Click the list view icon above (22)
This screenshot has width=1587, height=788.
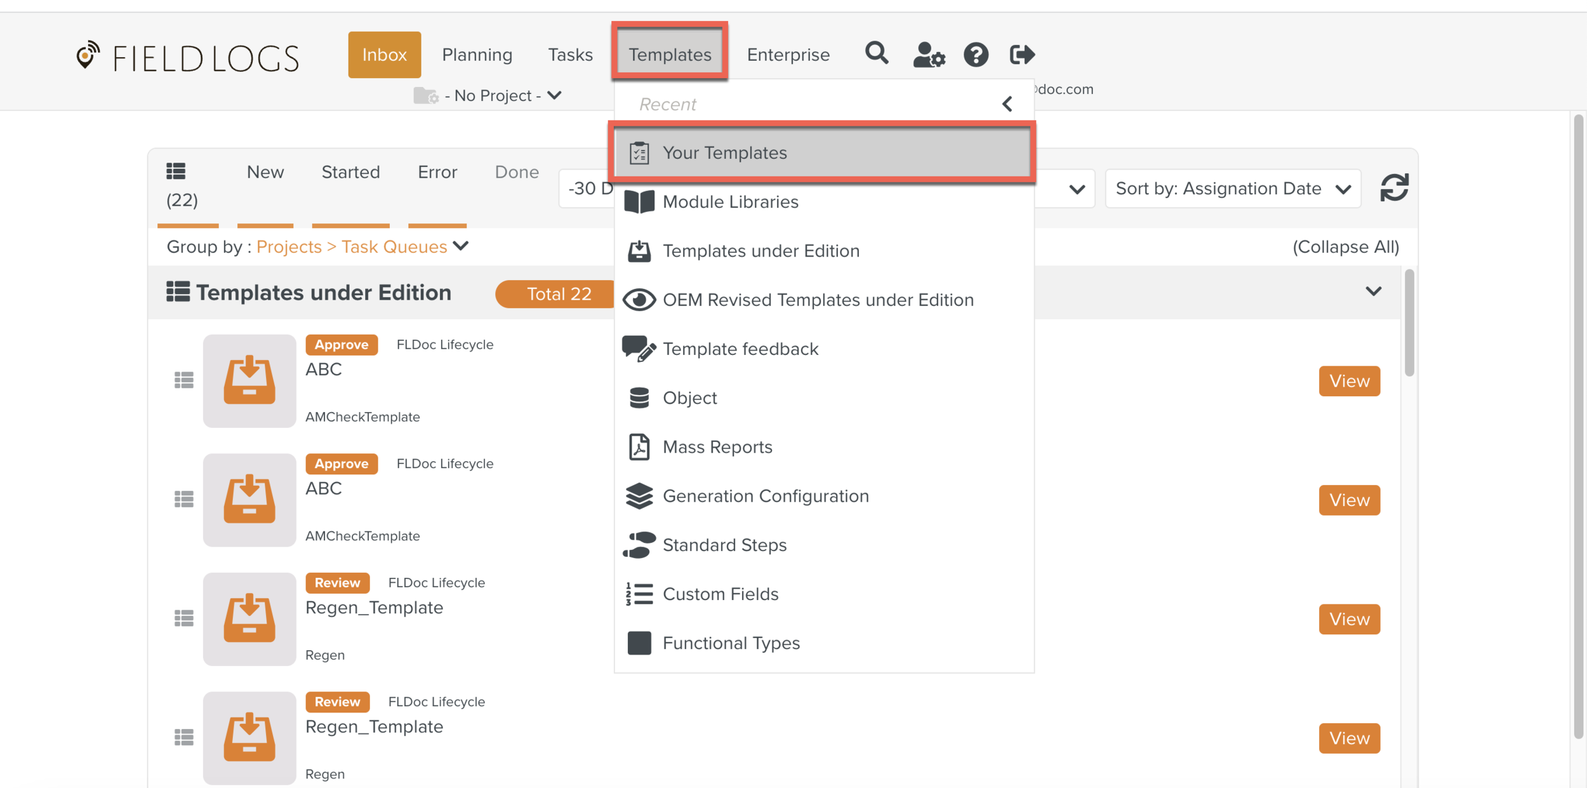click(176, 171)
